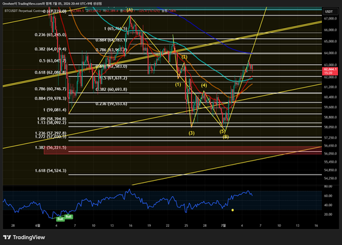
Task: Click the 67,000.0 price axis label
Action: click(331, 19)
